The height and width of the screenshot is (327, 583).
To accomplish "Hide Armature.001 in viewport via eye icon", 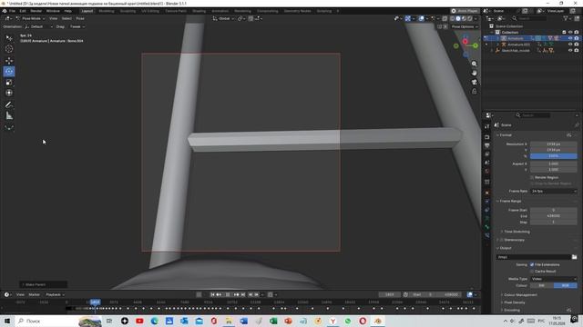I will 570,45.
